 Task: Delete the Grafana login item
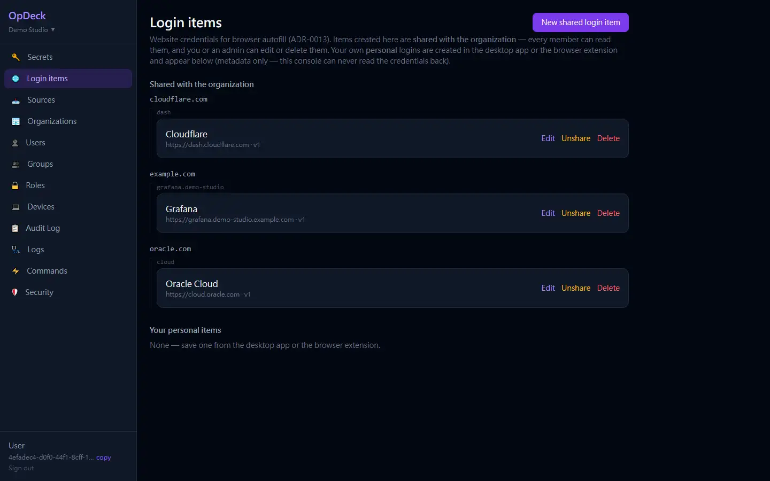tap(609, 213)
